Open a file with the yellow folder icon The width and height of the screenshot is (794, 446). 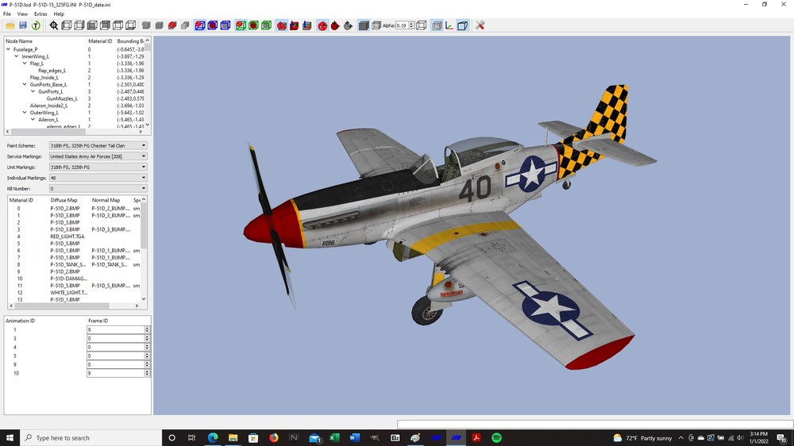[x=10, y=25]
